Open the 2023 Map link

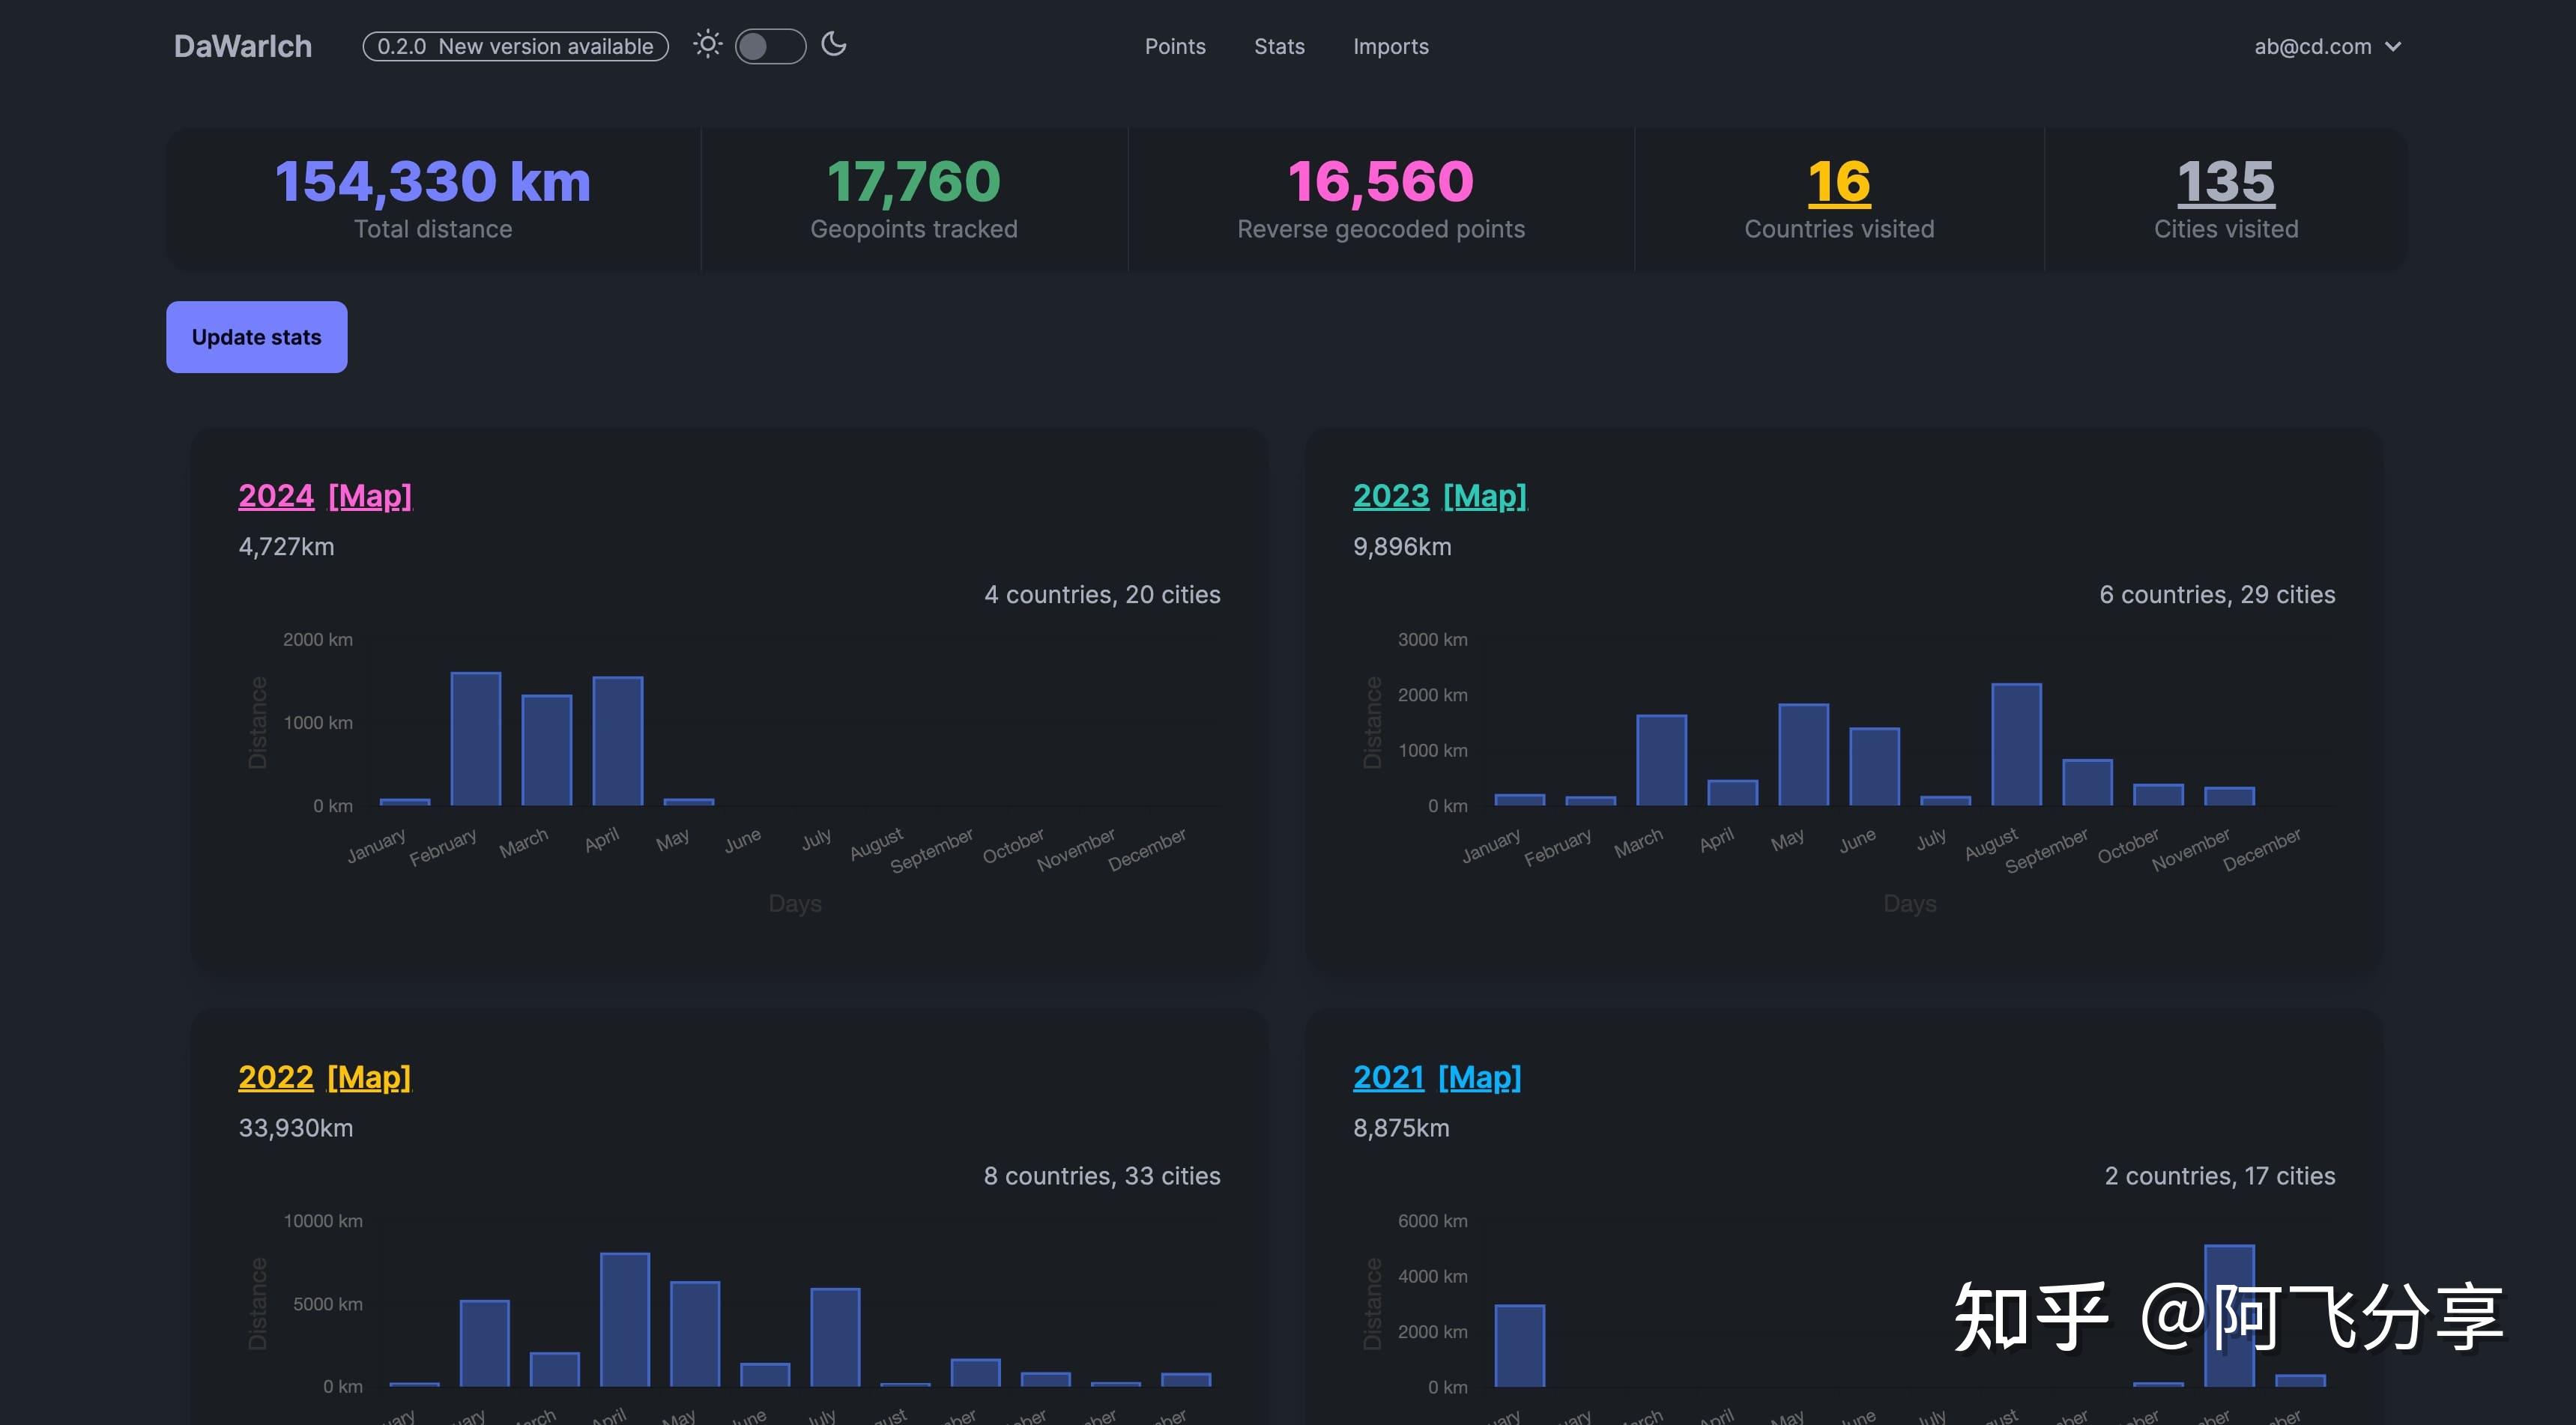pos(1484,496)
